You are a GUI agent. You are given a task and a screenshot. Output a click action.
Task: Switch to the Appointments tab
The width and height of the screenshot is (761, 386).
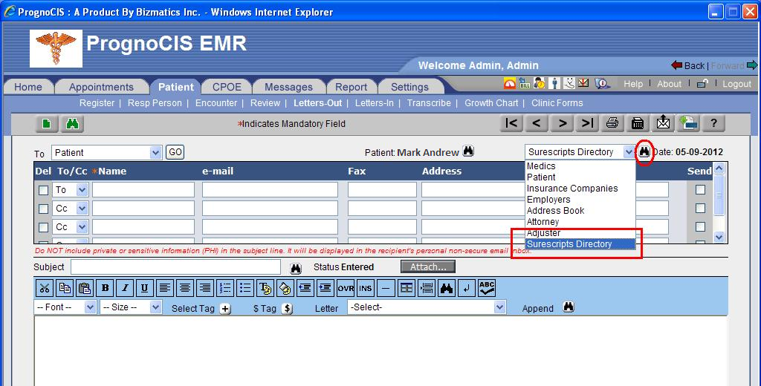point(101,87)
